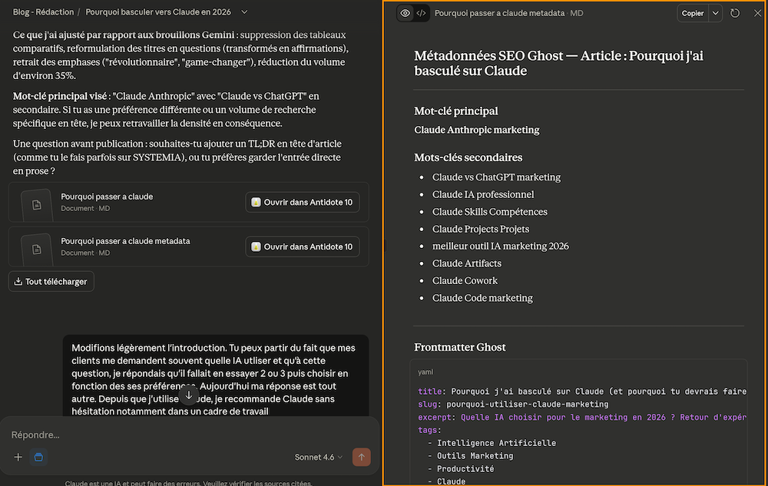Click the list item Claude Skills Compétences

pyautogui.click(x=490, y=211)
